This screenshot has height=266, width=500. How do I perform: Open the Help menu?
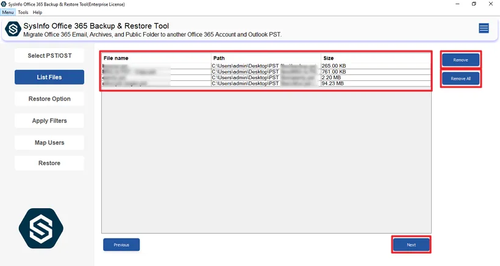pos(37,12)
